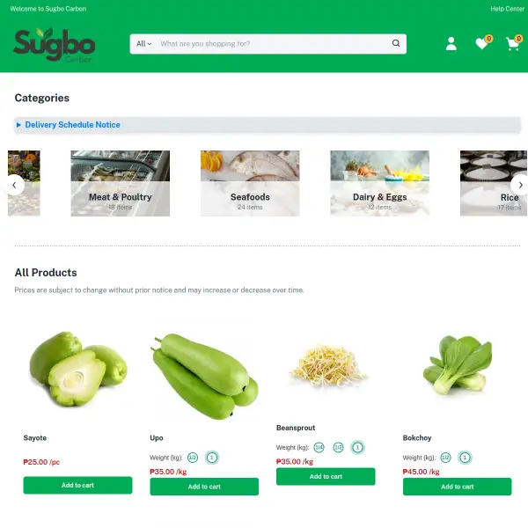Select 1/2 kg weight for Beansprout
The image size is (528, 528).
tap(338, 447)
